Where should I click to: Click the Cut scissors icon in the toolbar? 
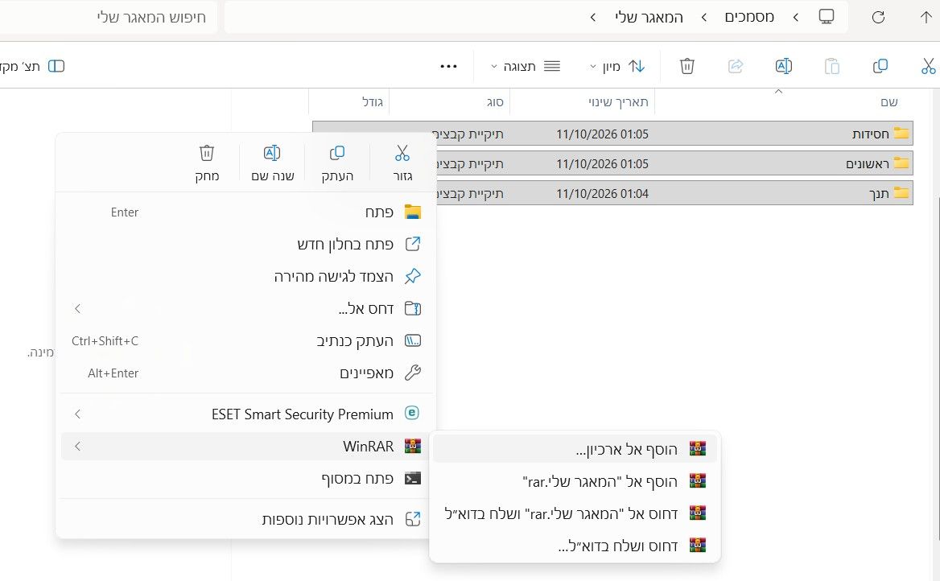click(x=928, y=66)
